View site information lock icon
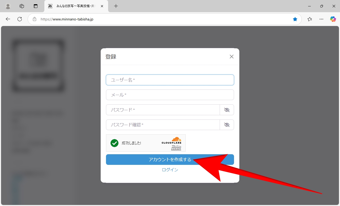Viewport: 340px width, 206px height. (x=34, y=19)
